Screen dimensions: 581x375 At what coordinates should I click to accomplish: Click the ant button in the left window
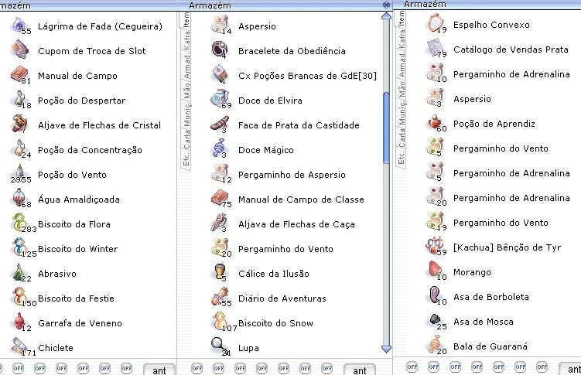(x=159, y=370)
